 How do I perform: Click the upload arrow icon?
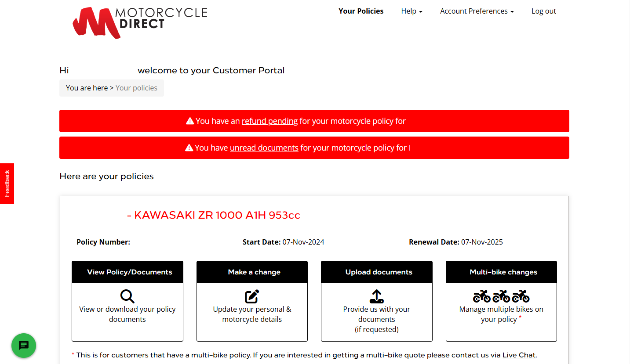pyautogui.click(x=376, y=296)
